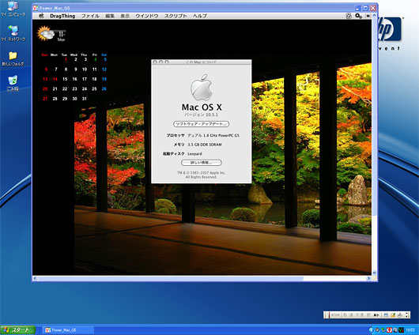Click the Apple logo in About window
This screenshot has height=335, width=419.
pos(202,88)
